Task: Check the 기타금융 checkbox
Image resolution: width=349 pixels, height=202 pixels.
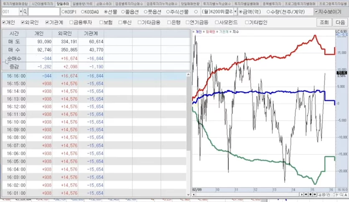Action: pyautogui.click(x=140, y=22)
